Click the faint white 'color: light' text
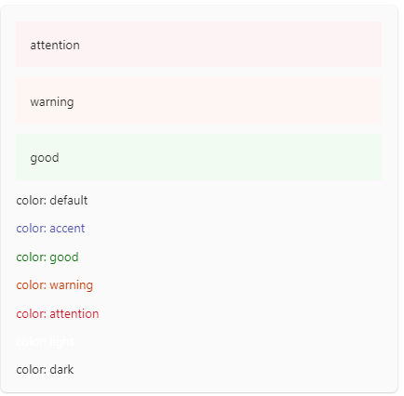This screenshot has width=404, height=396. pyautogui.click(x=46, y=342)
